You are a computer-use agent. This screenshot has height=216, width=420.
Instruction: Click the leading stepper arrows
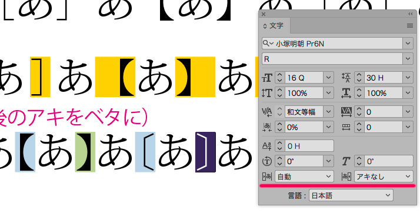359,78
